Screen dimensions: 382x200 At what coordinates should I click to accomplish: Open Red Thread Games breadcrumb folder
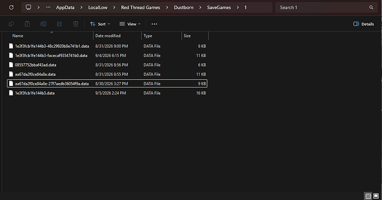141,8
